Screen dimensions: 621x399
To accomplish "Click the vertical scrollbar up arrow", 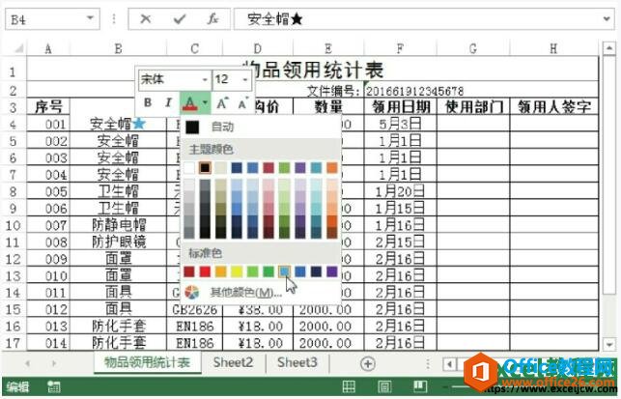I will pos(609,48).
